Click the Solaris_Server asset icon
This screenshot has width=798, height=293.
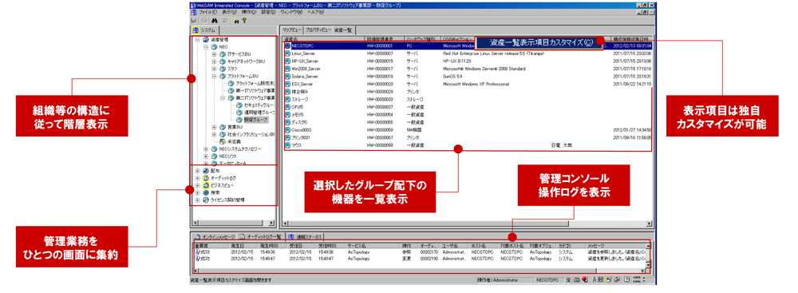click(x=287, y=77)
